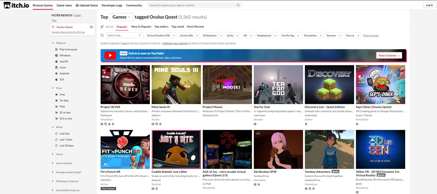437x194 pixels.
Task: Collapse the Price filter section
Action: tap(57, 88)
